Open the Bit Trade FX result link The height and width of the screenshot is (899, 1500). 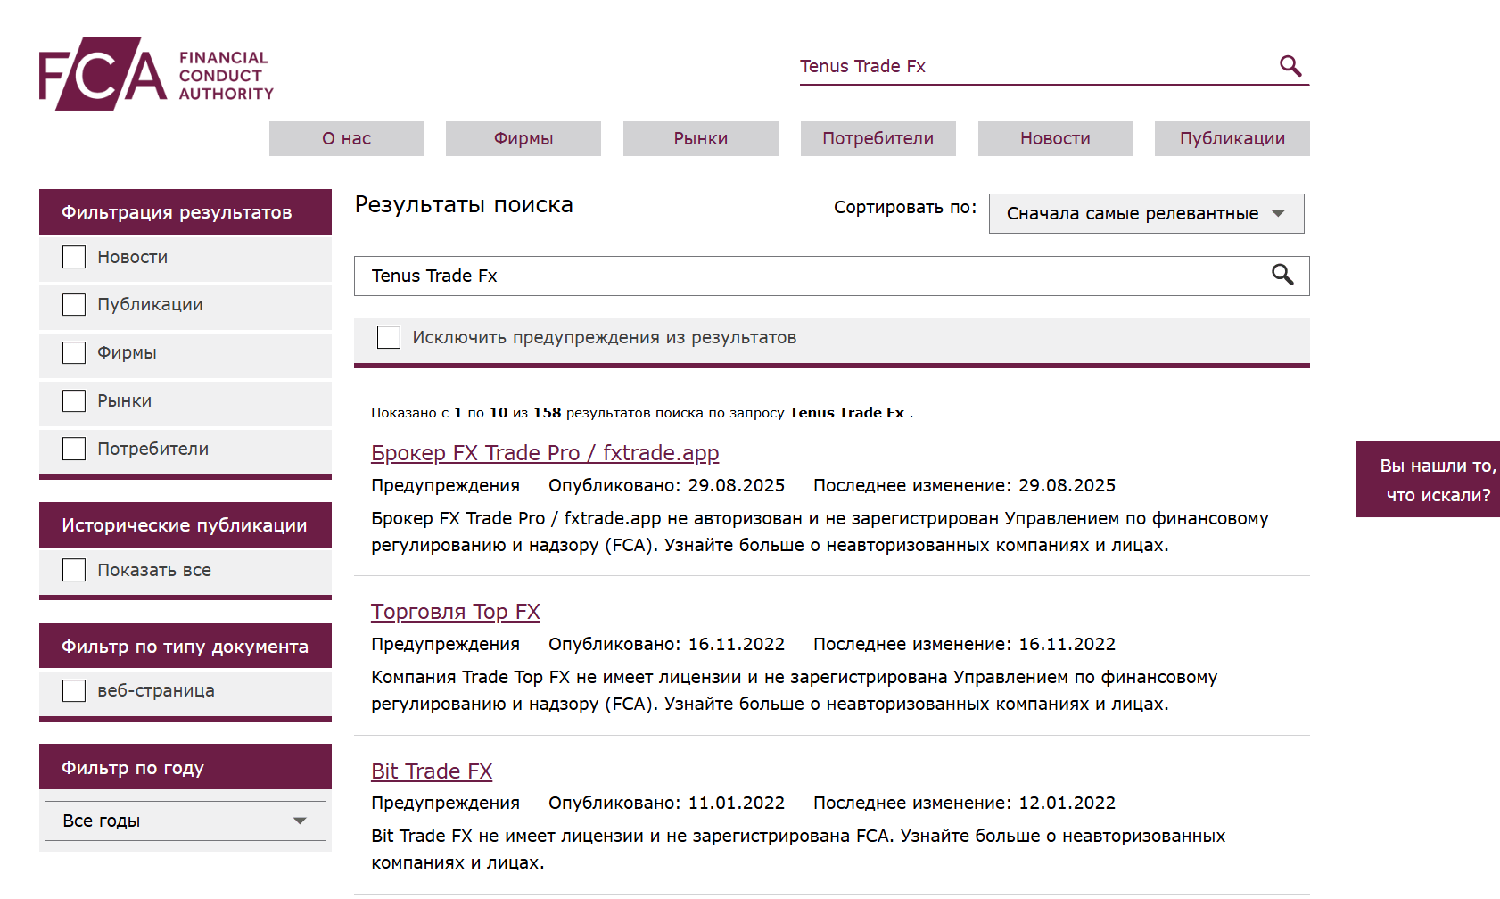click(x=432, y=771)
